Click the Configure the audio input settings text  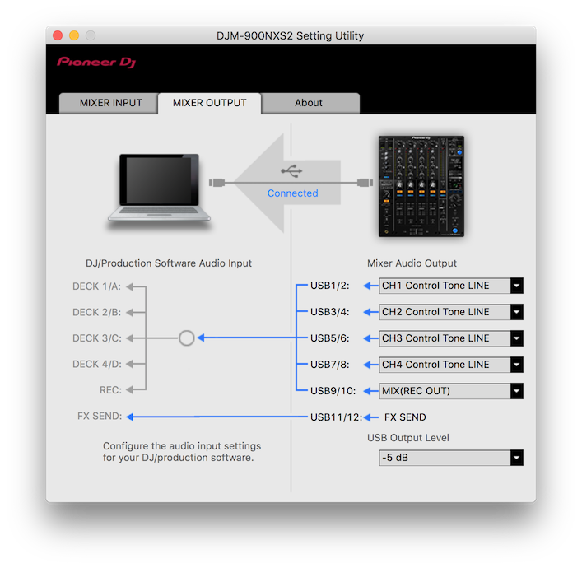pyautogui.click(x=182, y=451)
